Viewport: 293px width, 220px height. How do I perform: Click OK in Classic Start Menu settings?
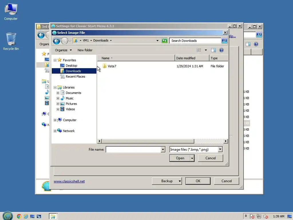pos(198,181)
